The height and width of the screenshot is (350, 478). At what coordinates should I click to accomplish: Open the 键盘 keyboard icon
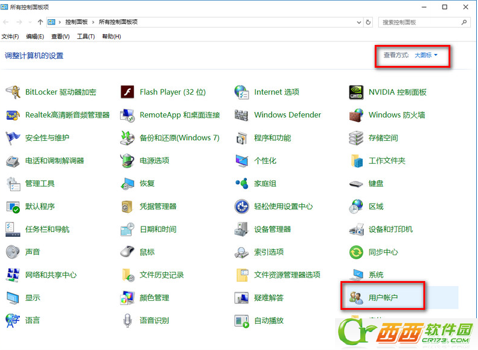tap(356, 184)
